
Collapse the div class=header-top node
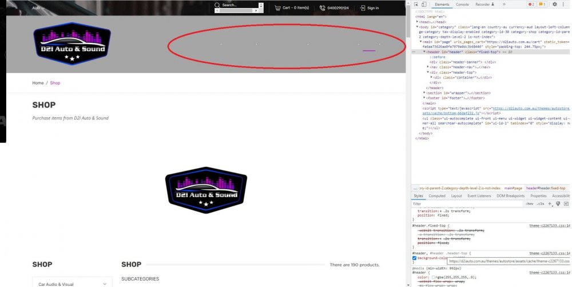pos(428,72)
